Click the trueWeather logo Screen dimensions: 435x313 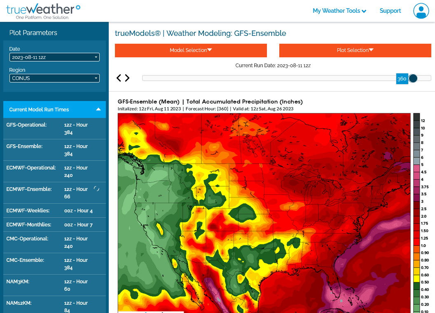pyautogui.click(x=43, y=11)
